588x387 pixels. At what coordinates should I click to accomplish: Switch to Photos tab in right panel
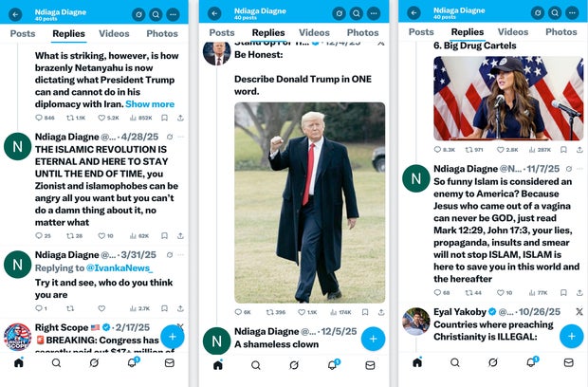point(561,32)
